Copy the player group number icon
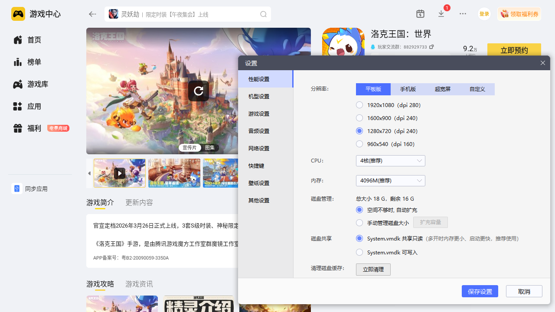The image size is (555, 312). coord(431,47)
